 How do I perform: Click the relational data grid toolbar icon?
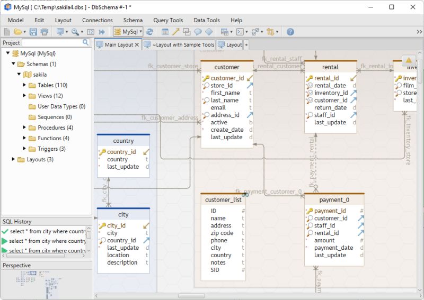pos(224,32)
